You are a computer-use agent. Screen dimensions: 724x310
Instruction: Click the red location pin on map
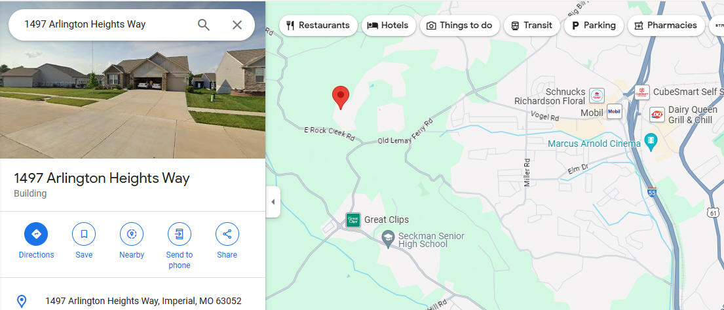(341, 98)
